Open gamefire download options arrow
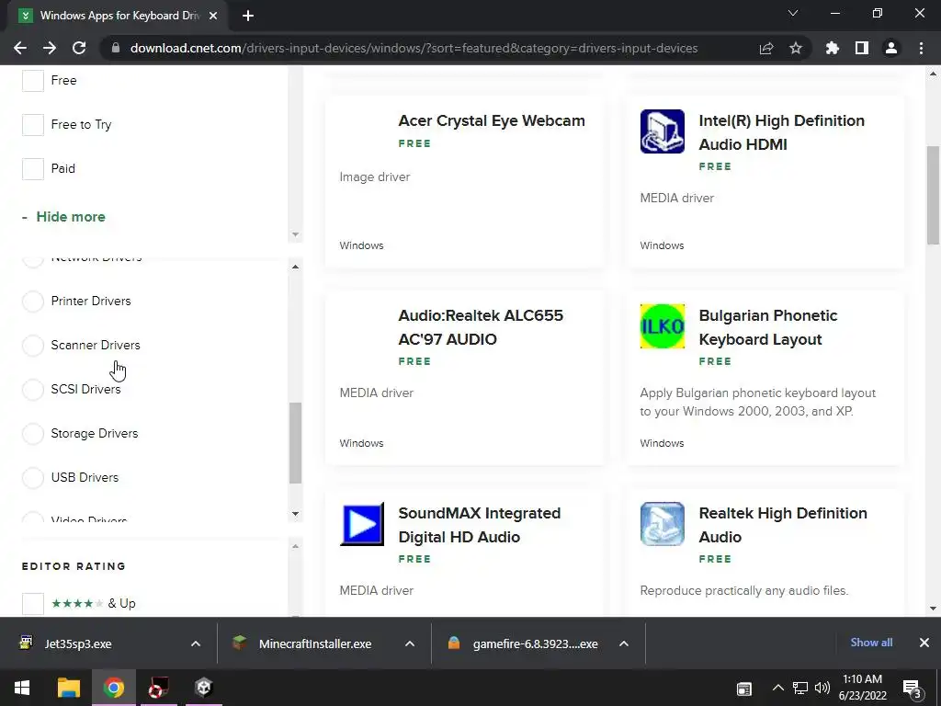This screenshot has height=706, width=941. tap(624, 643)
